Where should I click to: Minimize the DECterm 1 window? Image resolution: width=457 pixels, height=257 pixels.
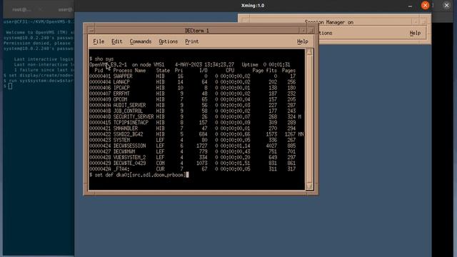(303, 31)
